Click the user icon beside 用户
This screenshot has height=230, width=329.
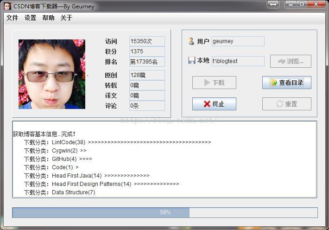(191, 41)
